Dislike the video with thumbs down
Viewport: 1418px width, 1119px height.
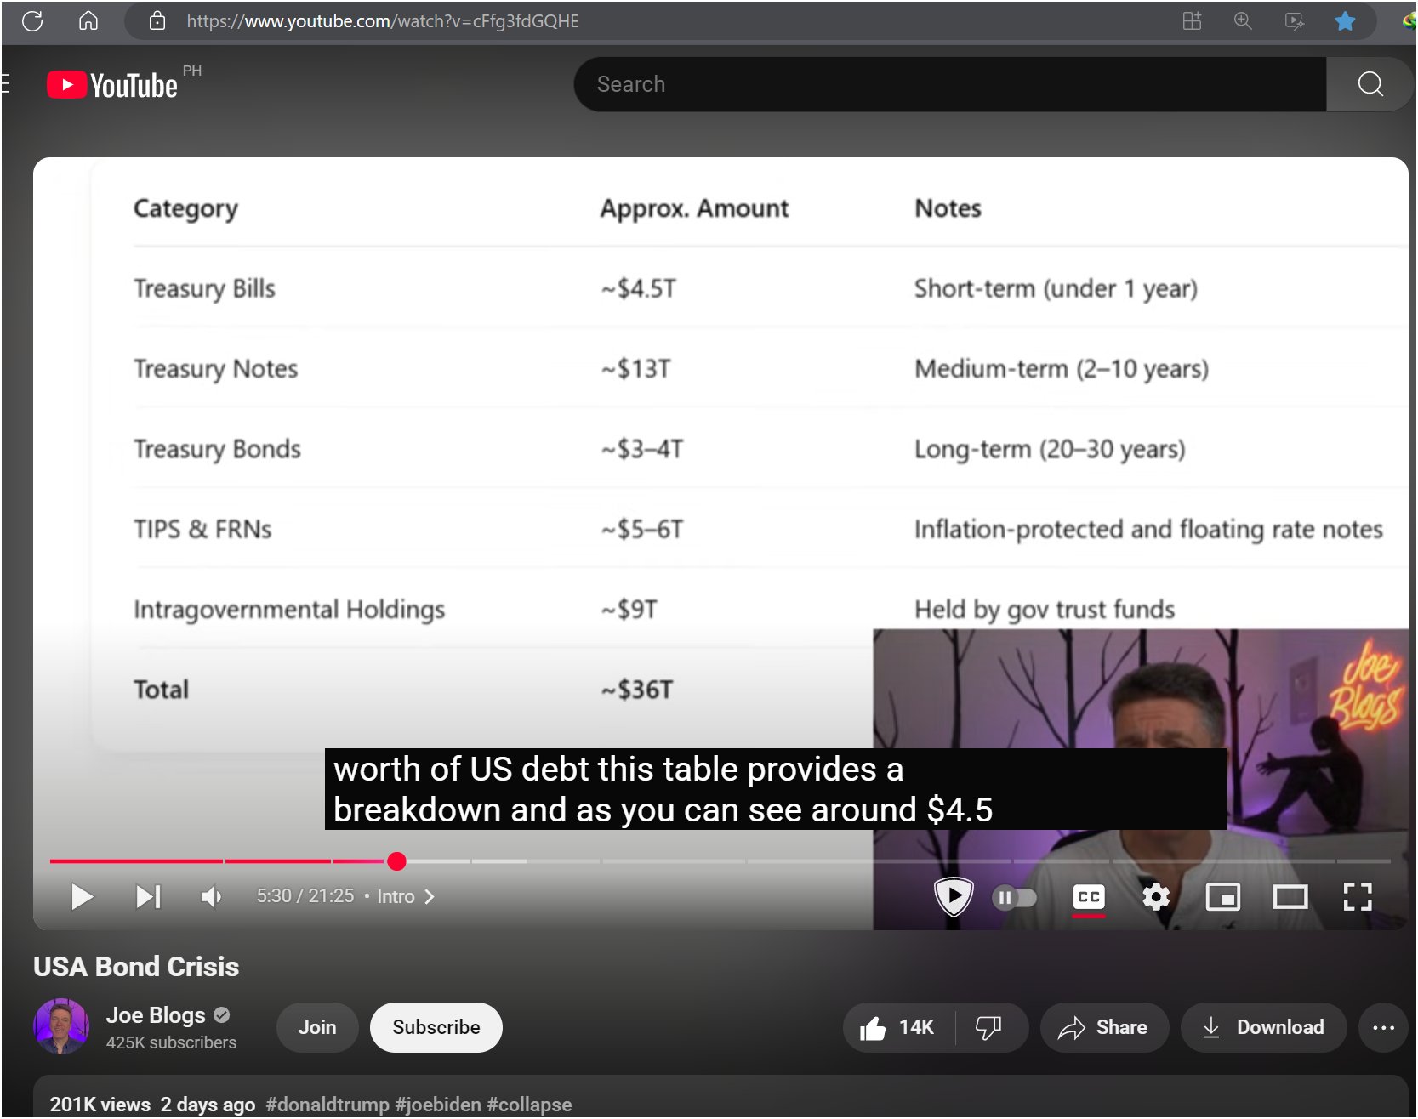coord(989,1027)
